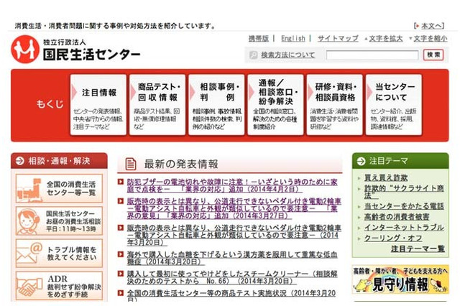Open the 詐欺的"サクラサイト商法" theme link

404,192
